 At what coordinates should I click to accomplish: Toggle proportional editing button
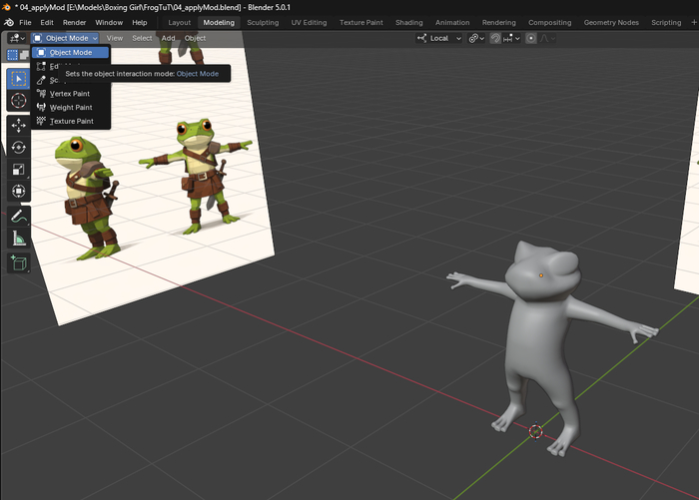(530, 38)
